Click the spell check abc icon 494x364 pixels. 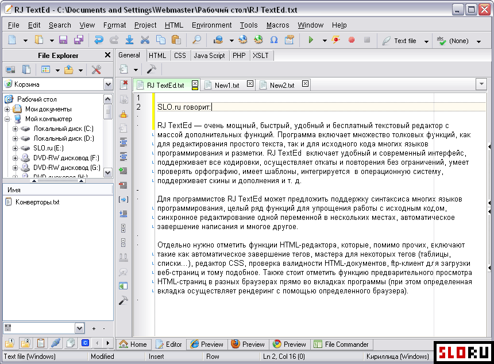click(441, 41)
